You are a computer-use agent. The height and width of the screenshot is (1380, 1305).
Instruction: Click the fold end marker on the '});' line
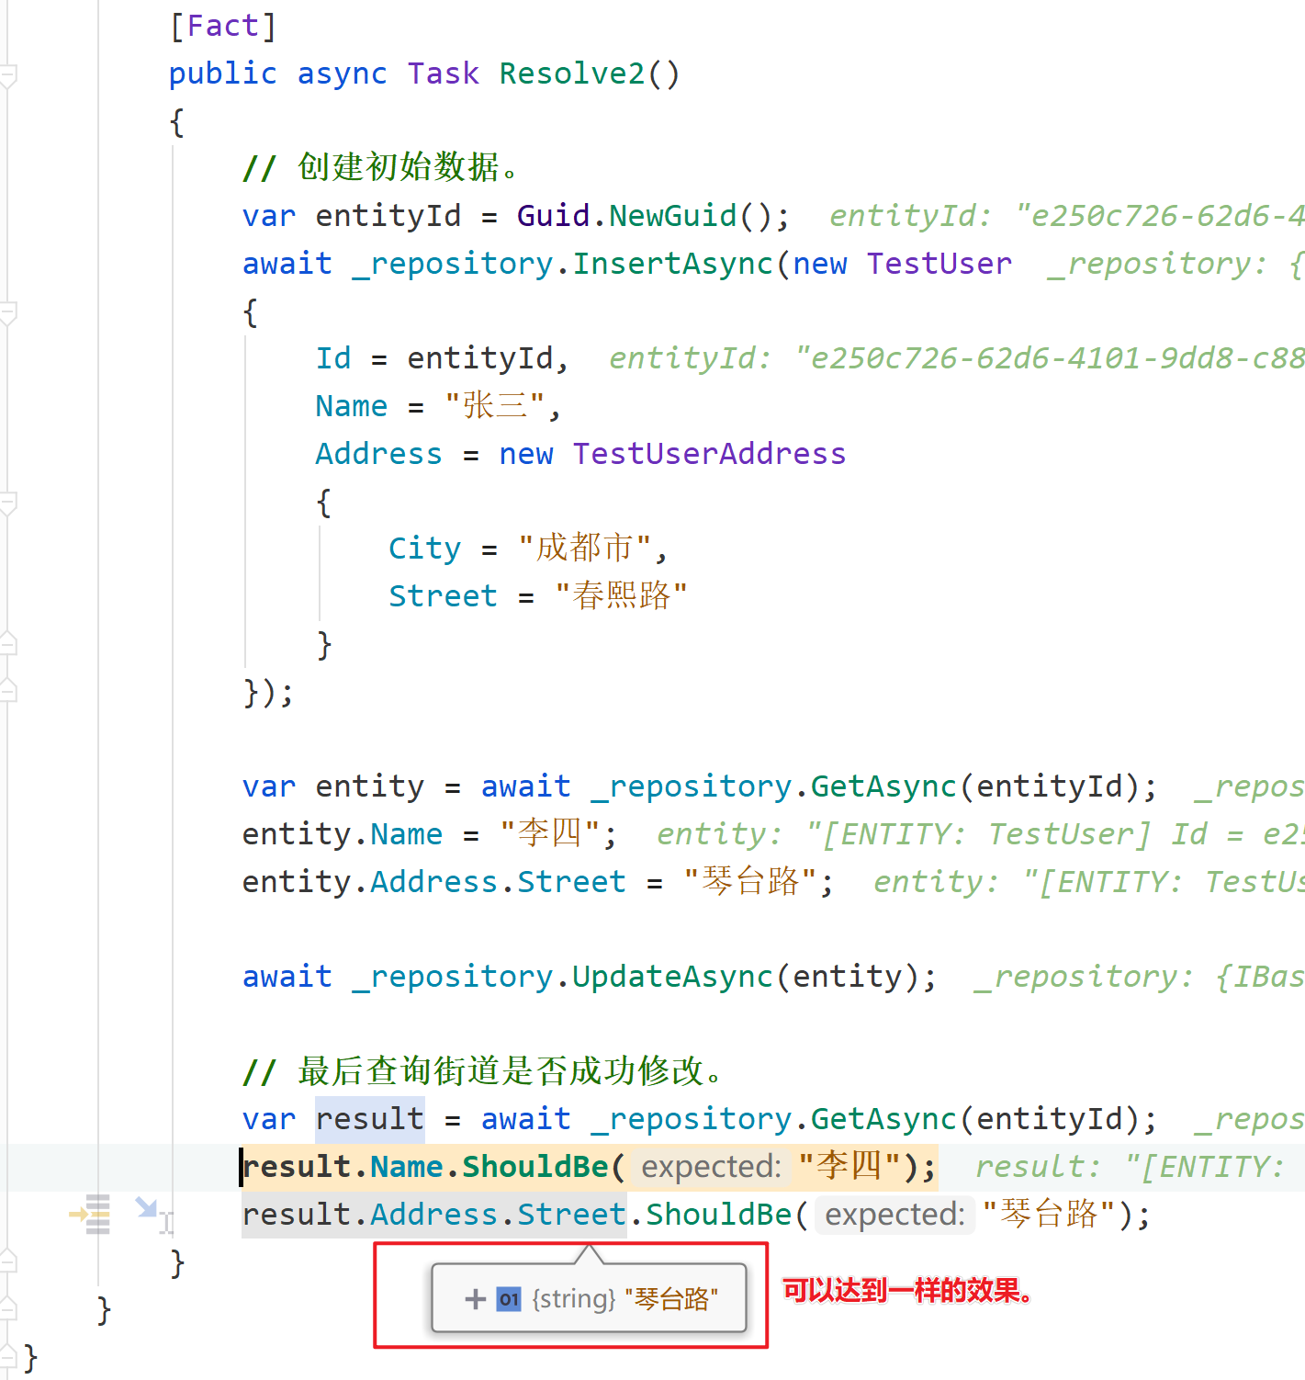(8, 691)
